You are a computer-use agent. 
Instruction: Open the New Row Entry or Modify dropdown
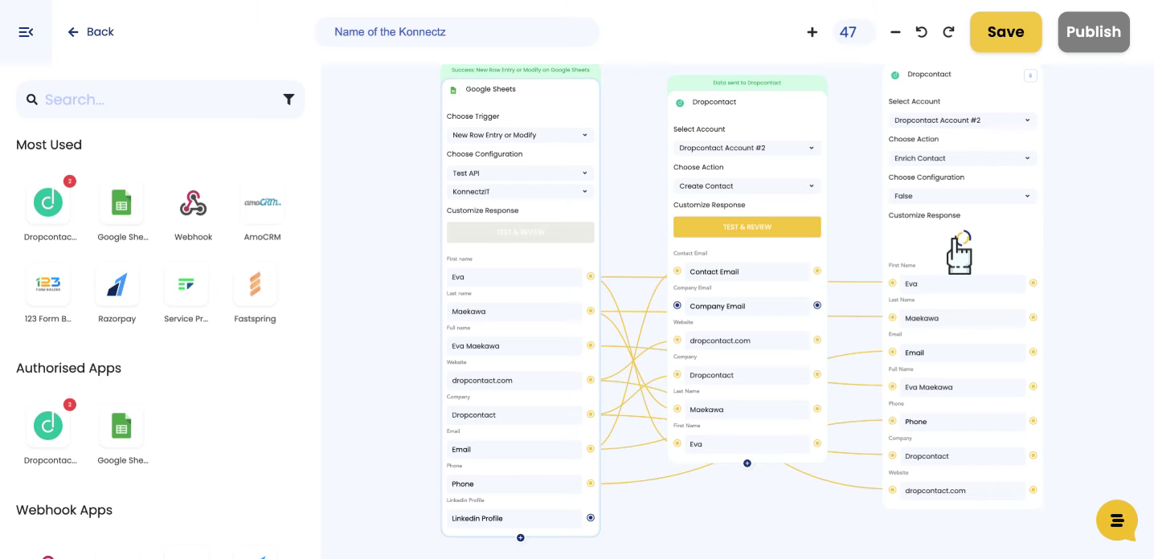(521, 135)
